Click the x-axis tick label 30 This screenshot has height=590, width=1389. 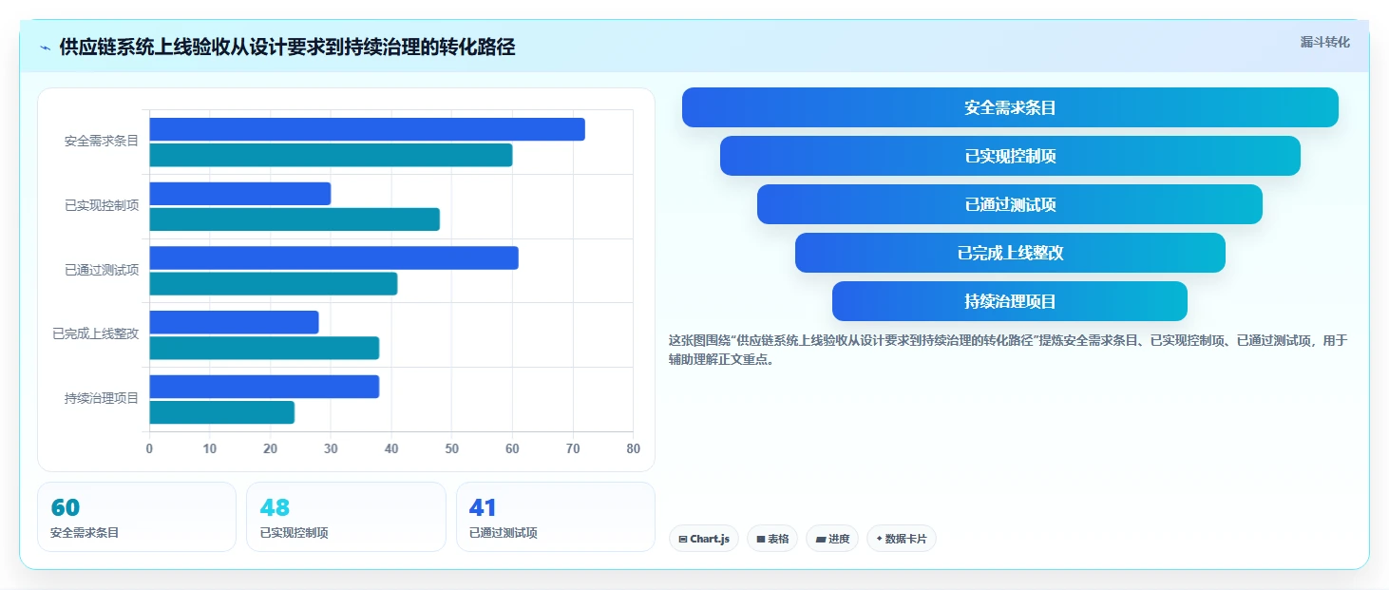[x=331, y=449]
